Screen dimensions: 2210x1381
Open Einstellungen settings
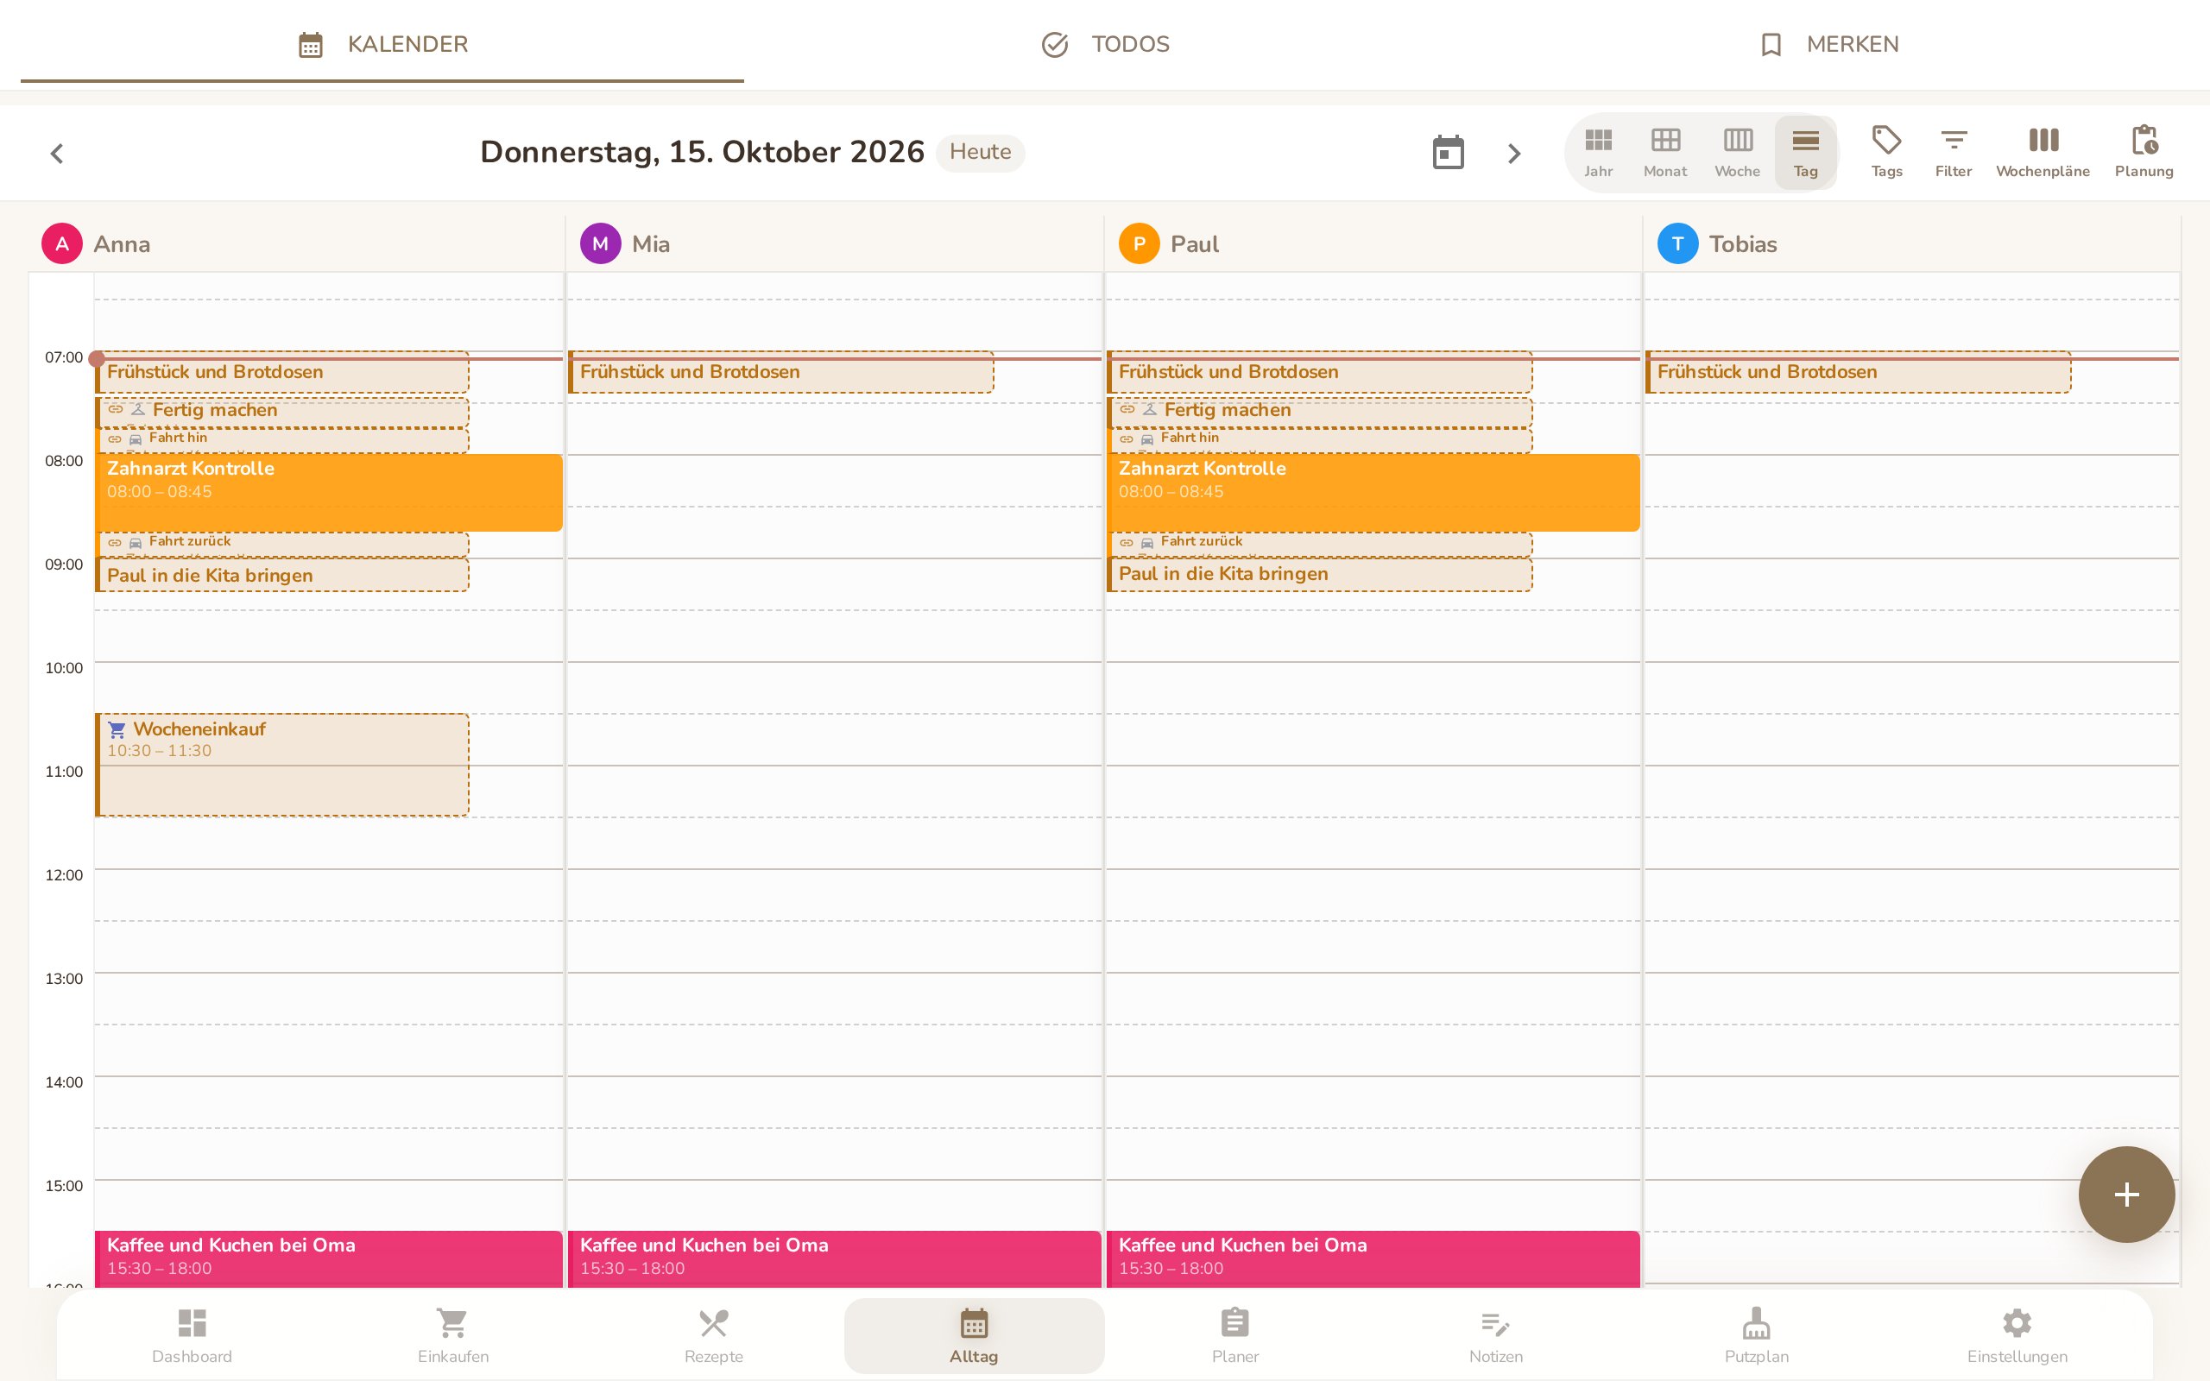(2017, 1336)
